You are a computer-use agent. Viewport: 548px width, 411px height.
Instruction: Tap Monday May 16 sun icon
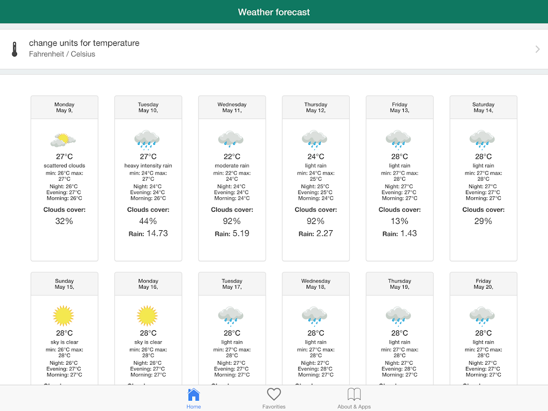pyautogui.click(x=147, y=315)
